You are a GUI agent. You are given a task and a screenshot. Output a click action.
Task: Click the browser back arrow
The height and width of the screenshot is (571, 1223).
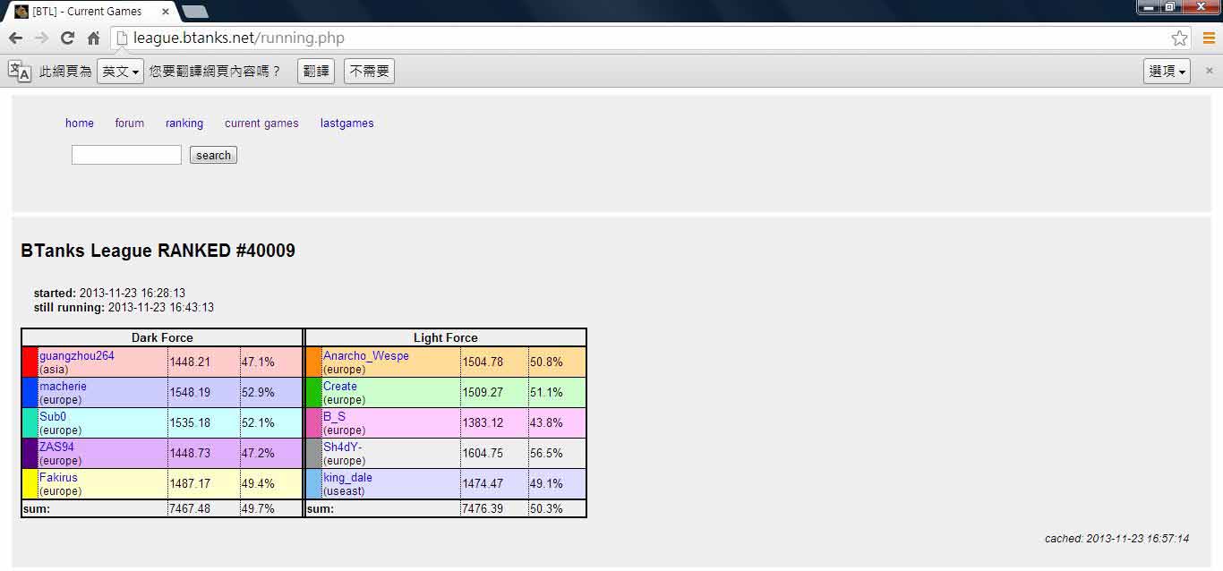pyautogui.click(x=15, y=38)
